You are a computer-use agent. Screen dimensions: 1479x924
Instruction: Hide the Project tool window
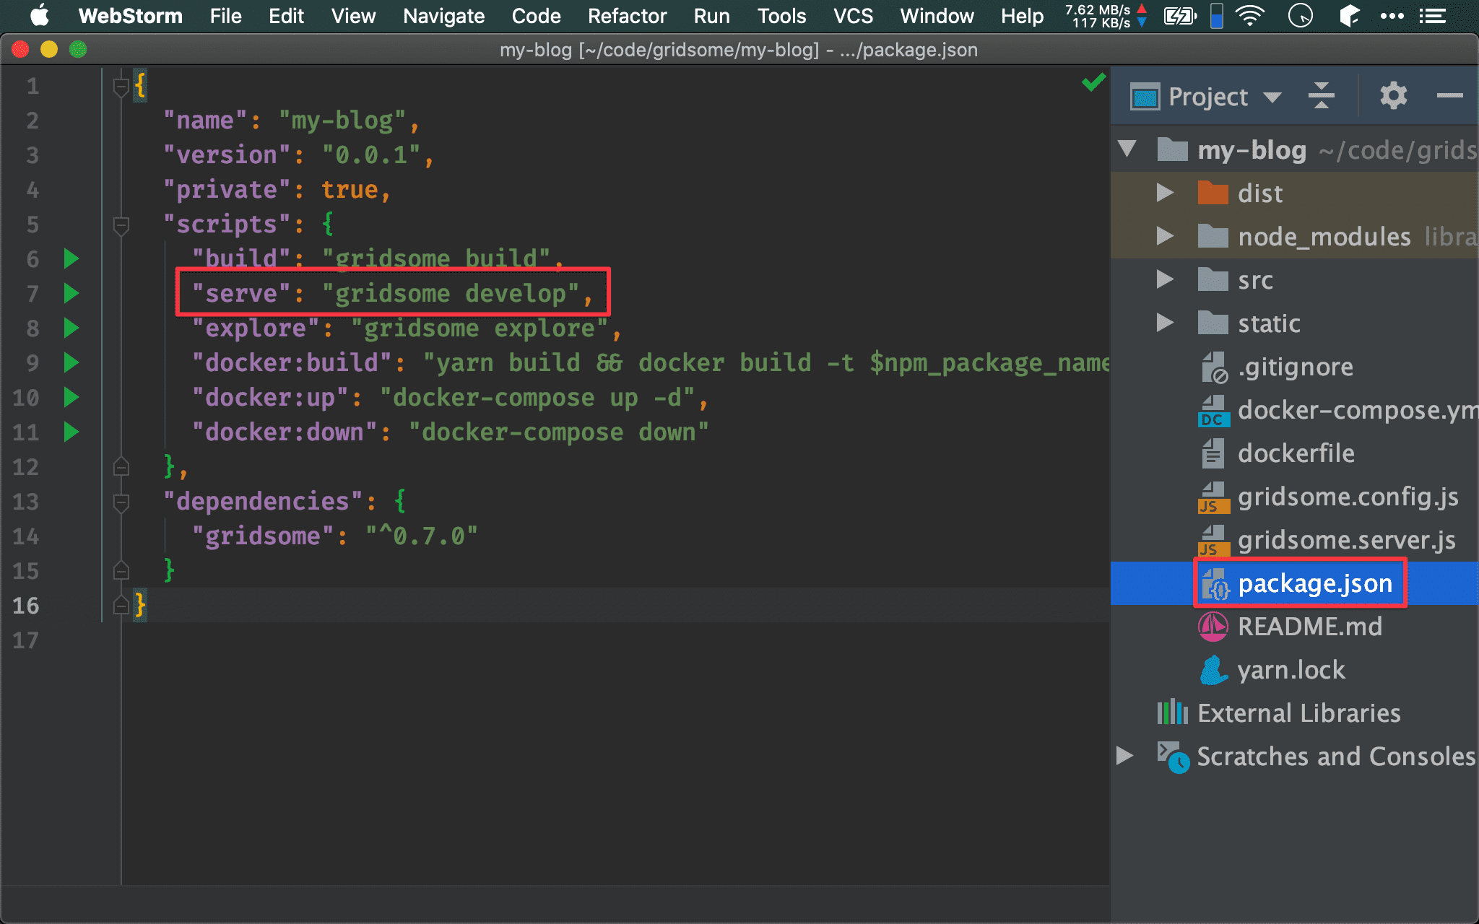click(1449, 95)
